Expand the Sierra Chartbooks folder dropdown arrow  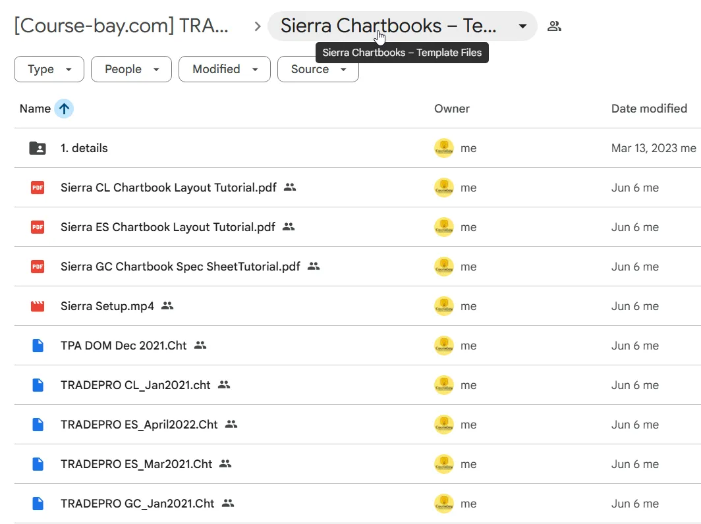(x=522, y=26)
